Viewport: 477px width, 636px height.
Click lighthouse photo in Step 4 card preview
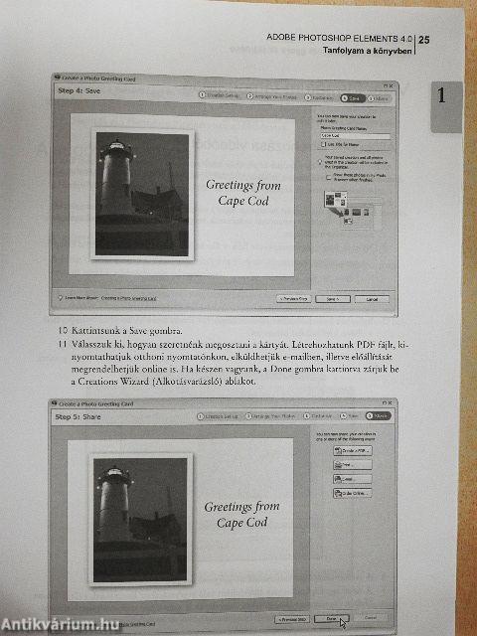tap(142, 195)
